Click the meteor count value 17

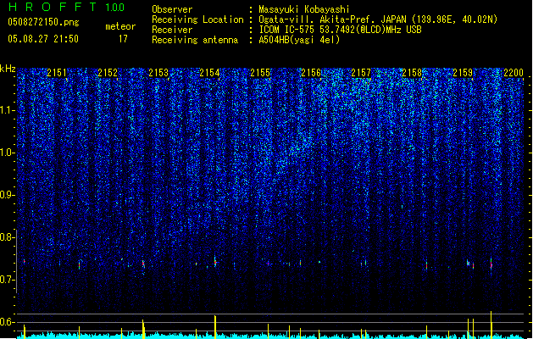coord(123,39)
